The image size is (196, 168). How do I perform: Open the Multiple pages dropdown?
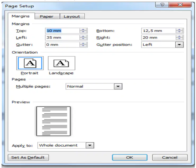point(118,86)
